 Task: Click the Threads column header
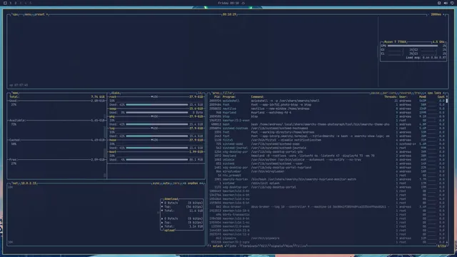point(391,97)
